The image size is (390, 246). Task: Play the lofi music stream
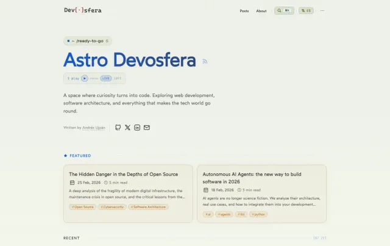[85, 78]
